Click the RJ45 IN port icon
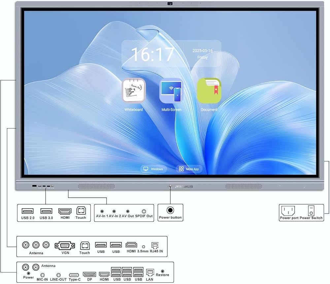Image resolution: width=330 pixels, height=284 pixels. coord(155,245)
